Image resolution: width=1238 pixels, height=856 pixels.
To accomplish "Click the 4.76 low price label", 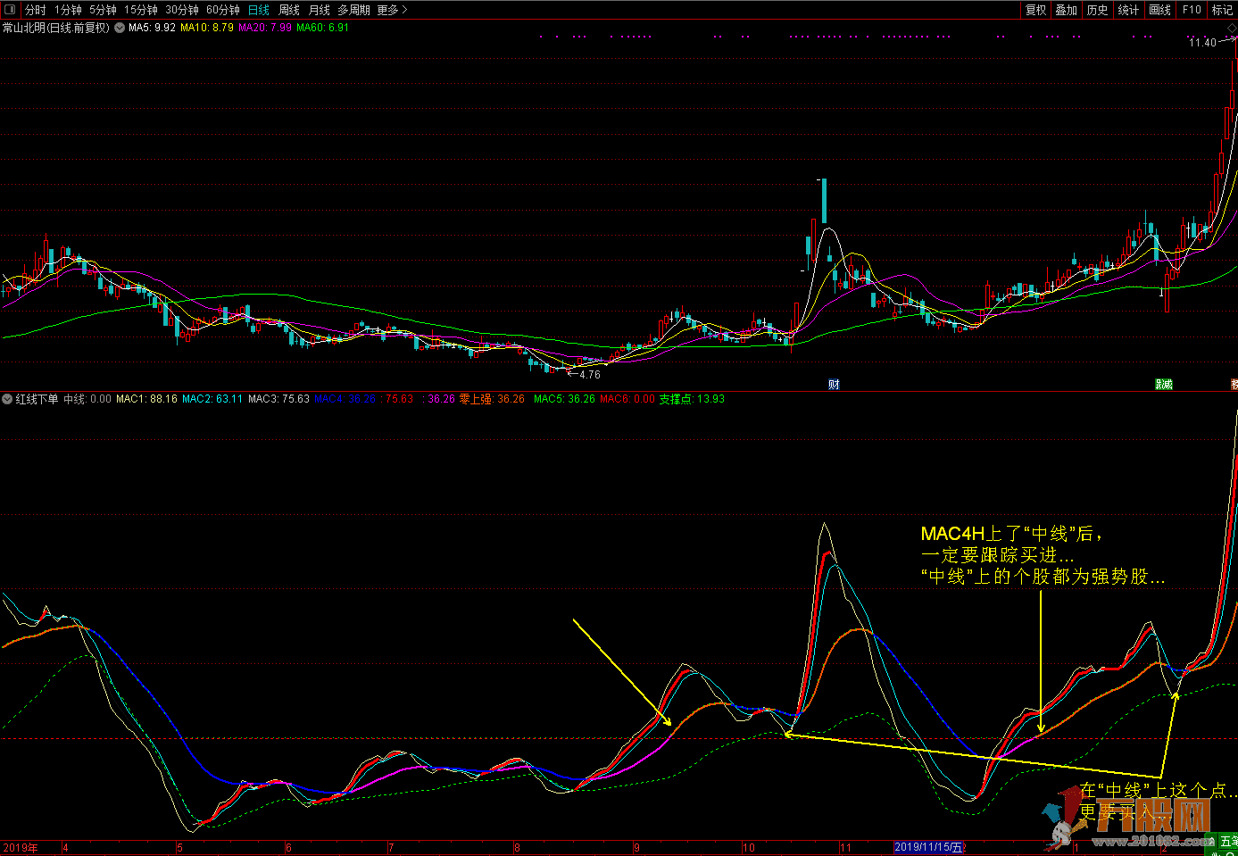I will coord(590,375).
